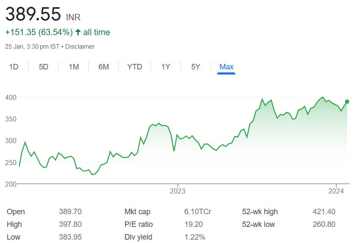Click the 52-wk low label
Viewport: 356px width, 243px height.
pos(259,224)
